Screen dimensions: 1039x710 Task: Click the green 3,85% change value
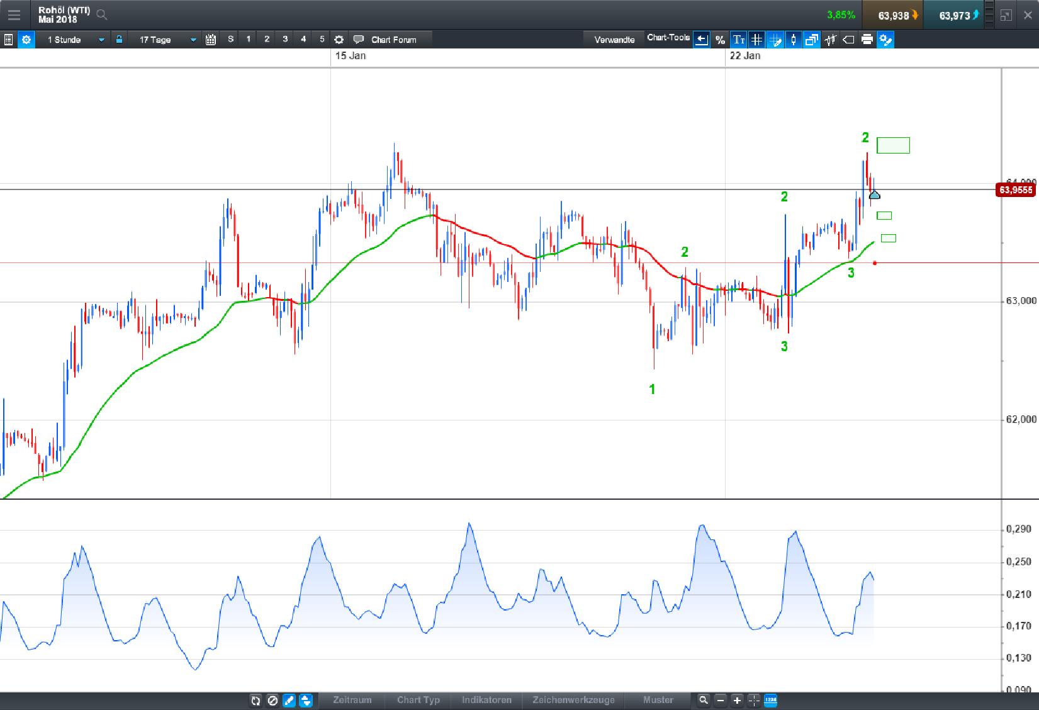[x=841, y=14]
